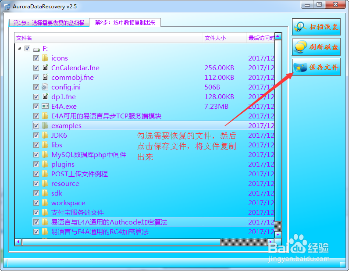Click the 支付宝服务端文件 folder icon
This screenshot has width=349, height=271.
click(45, 212)
